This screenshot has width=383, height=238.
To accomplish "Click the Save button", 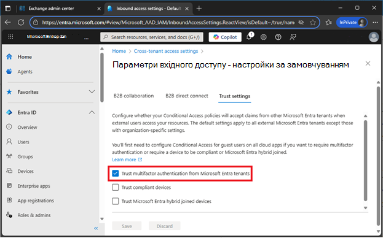I will coord(127,226).
